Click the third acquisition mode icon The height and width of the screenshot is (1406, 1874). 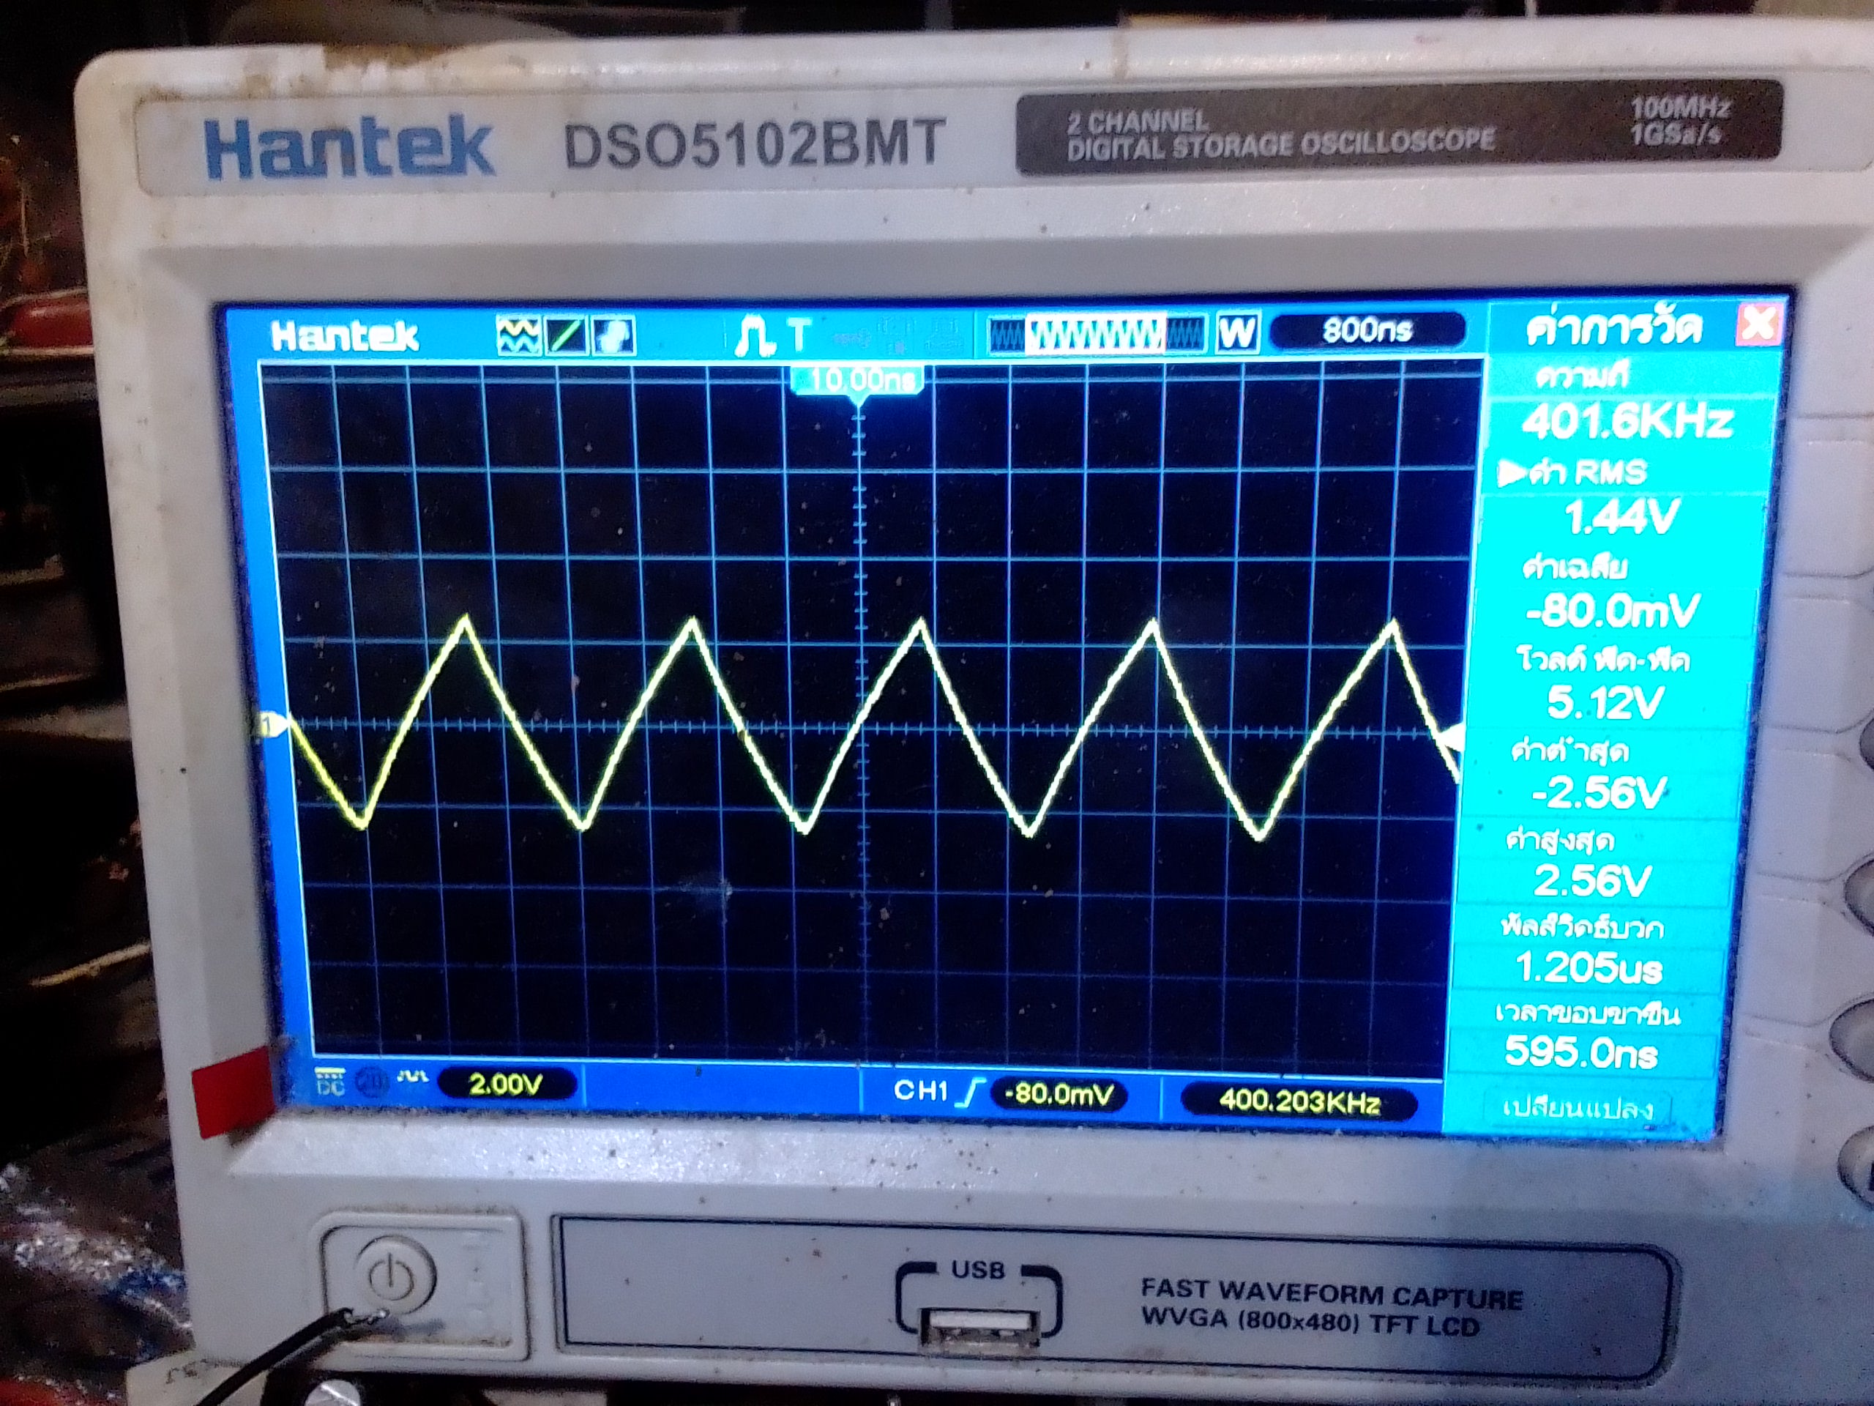point(613,335)
